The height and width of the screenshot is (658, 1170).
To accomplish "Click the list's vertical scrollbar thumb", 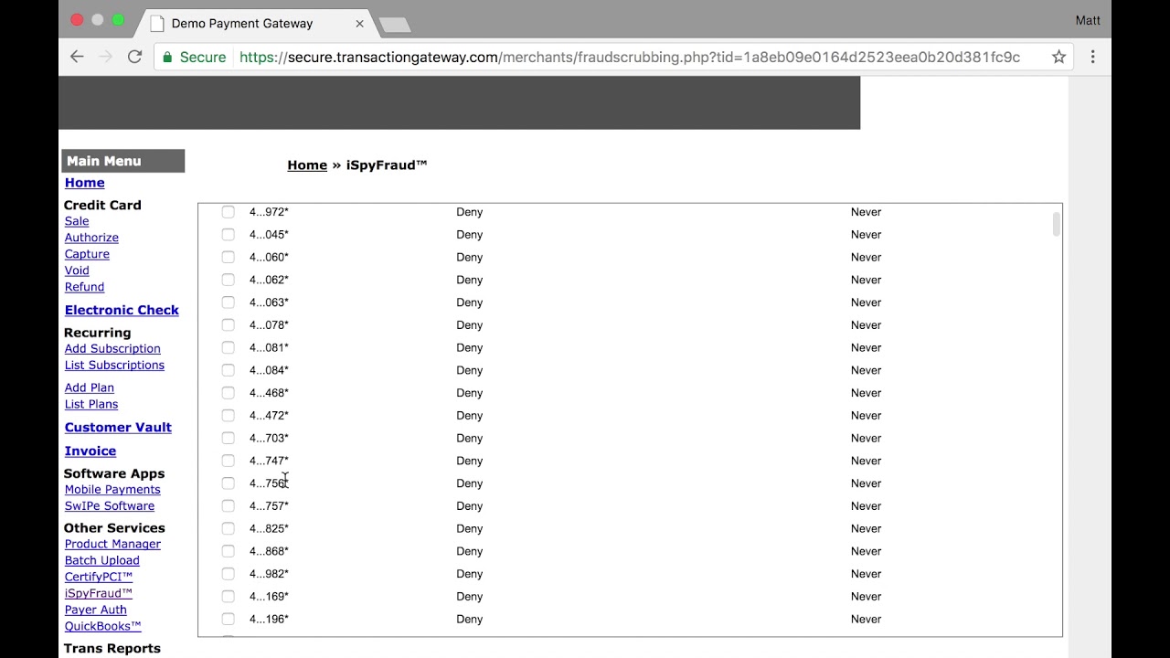I will click(1056, 224).
